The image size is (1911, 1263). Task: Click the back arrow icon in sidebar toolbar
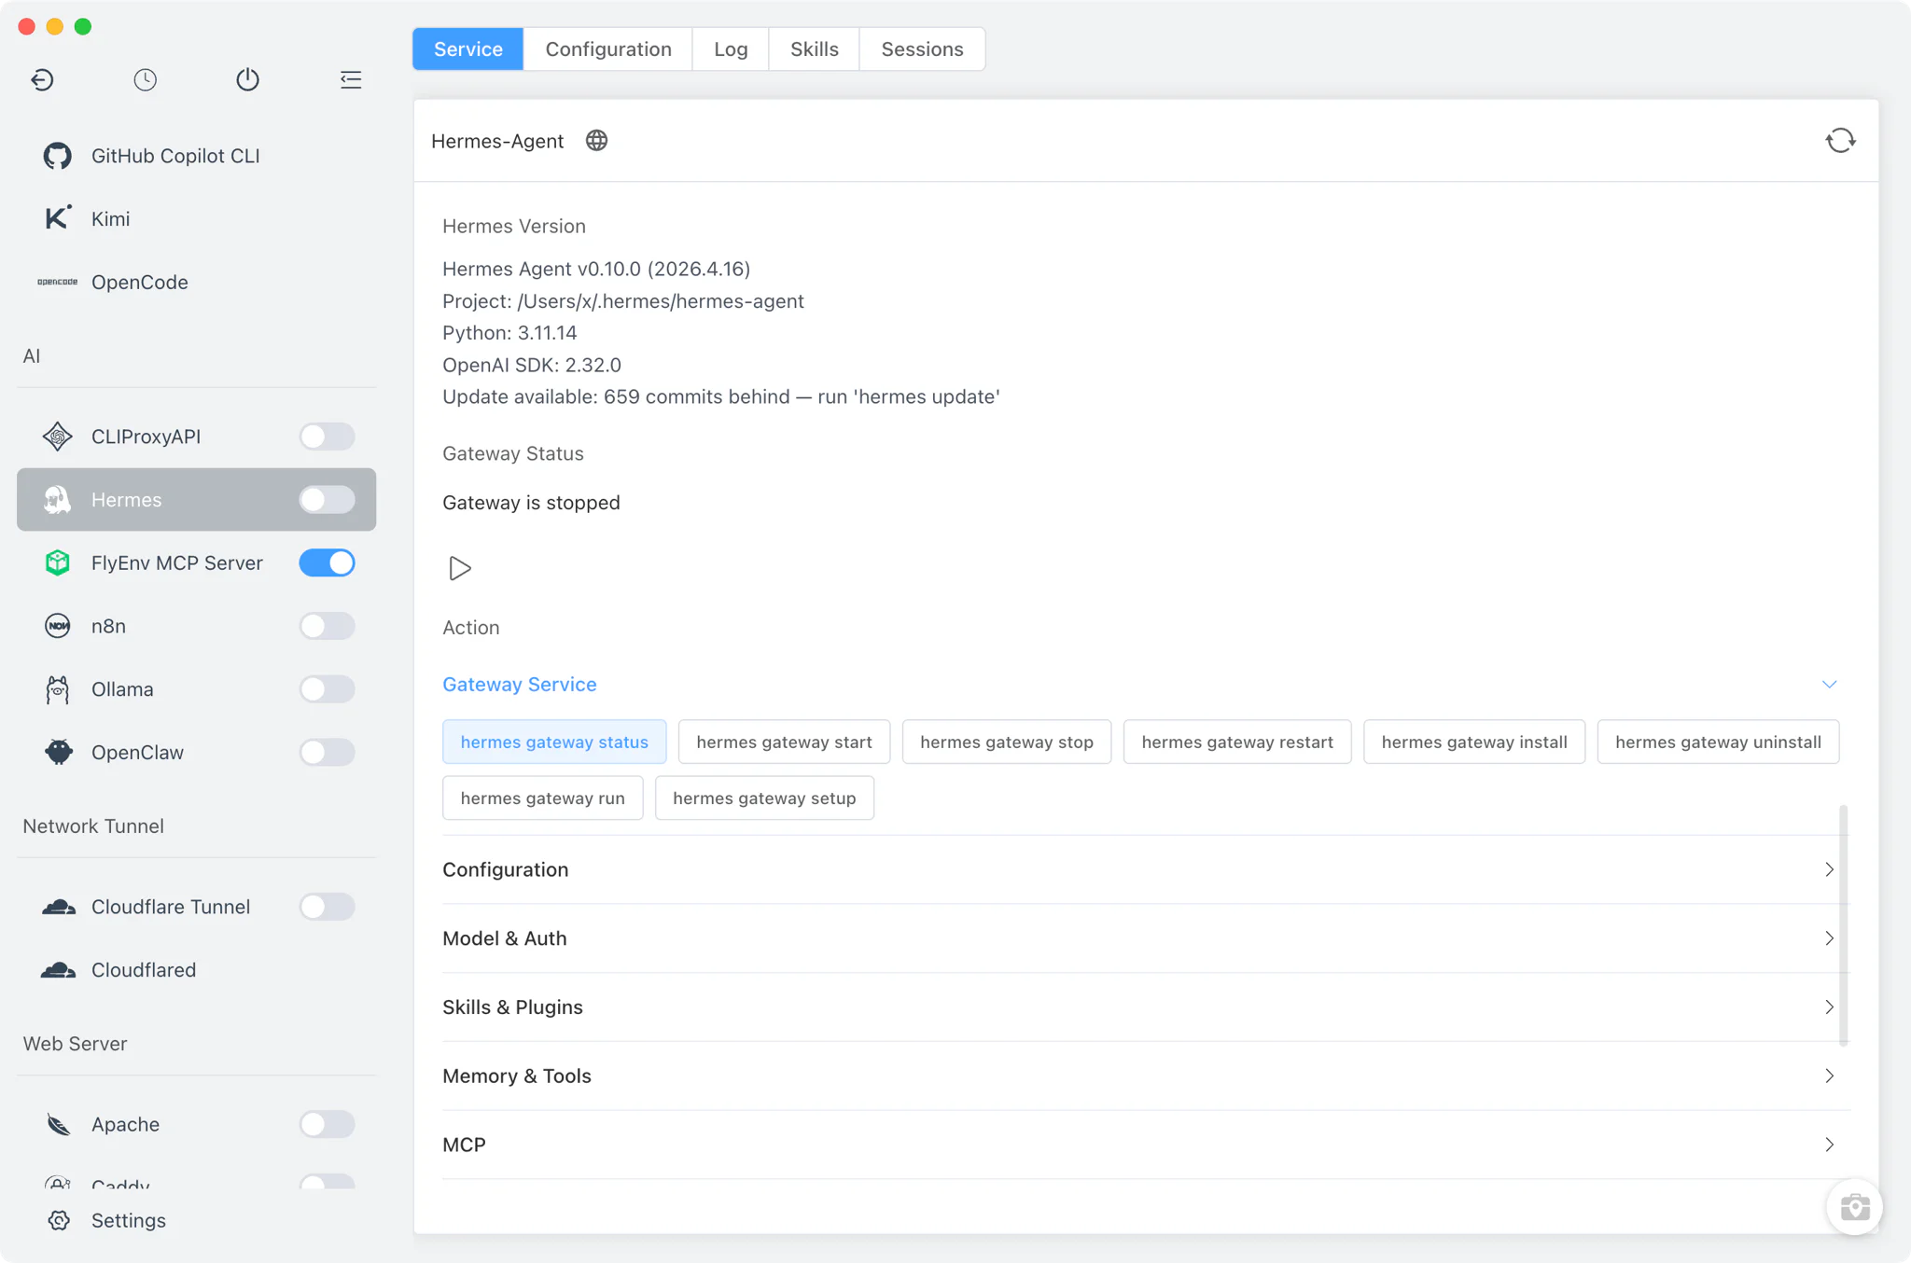click(x=42, y=79)
